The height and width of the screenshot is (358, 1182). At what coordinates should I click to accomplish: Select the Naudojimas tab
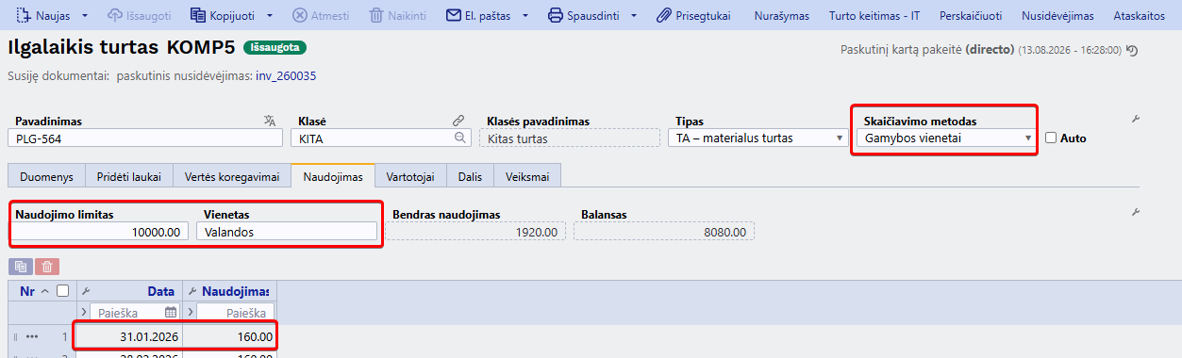pos(333,176)
